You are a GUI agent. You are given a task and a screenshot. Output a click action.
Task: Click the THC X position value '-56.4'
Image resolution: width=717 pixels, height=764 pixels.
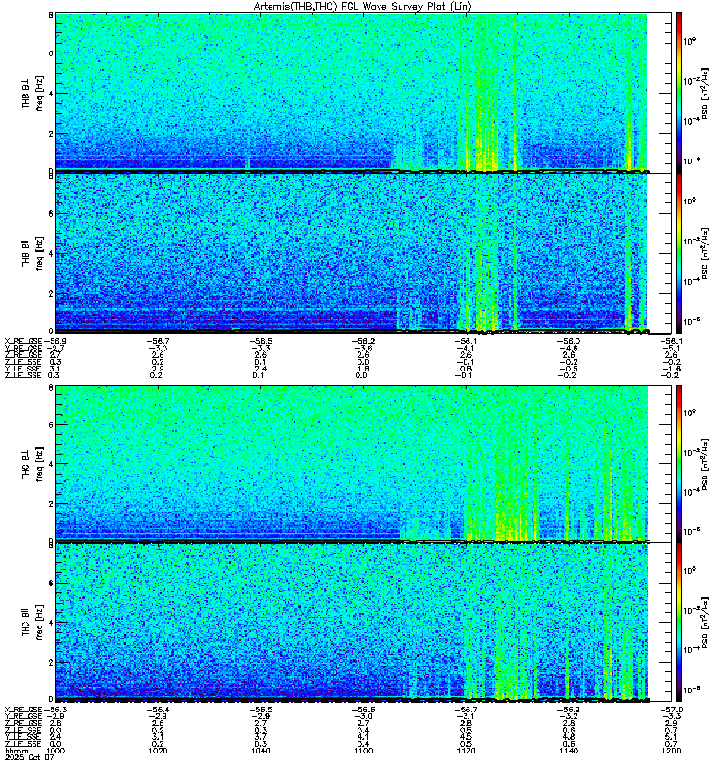point(158,710)
